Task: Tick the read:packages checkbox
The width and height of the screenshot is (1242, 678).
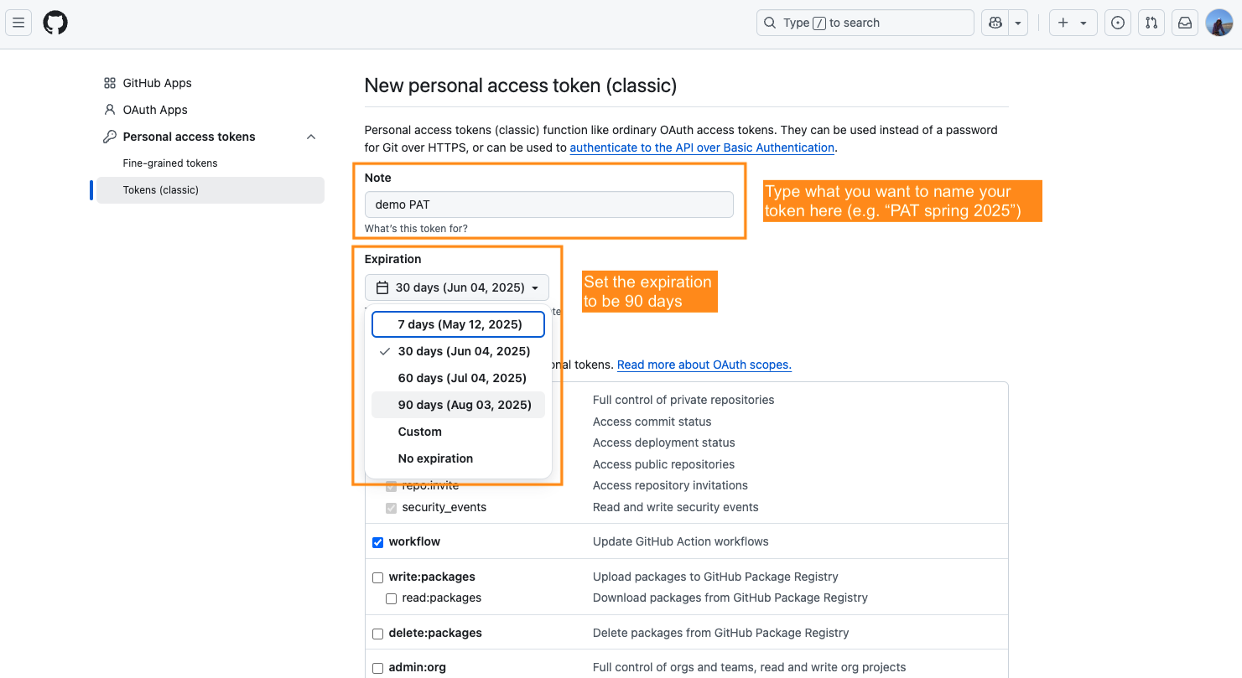Action: pyautogui.click(x=392, y=598)
